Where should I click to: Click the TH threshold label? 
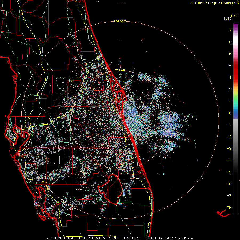tap(229, 208)
